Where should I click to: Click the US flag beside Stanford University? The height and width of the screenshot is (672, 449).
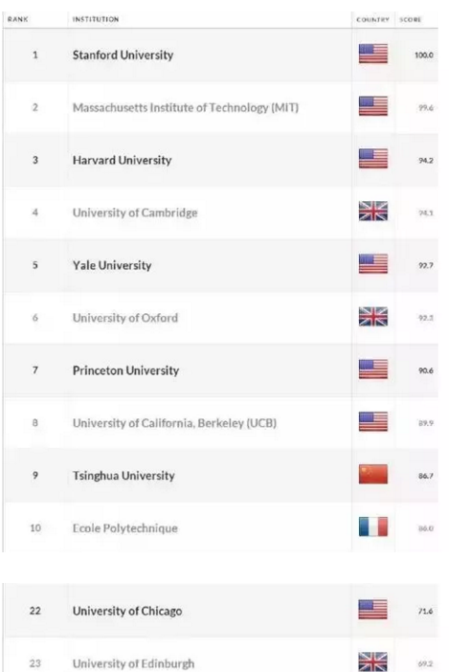(x=373, y=54)
